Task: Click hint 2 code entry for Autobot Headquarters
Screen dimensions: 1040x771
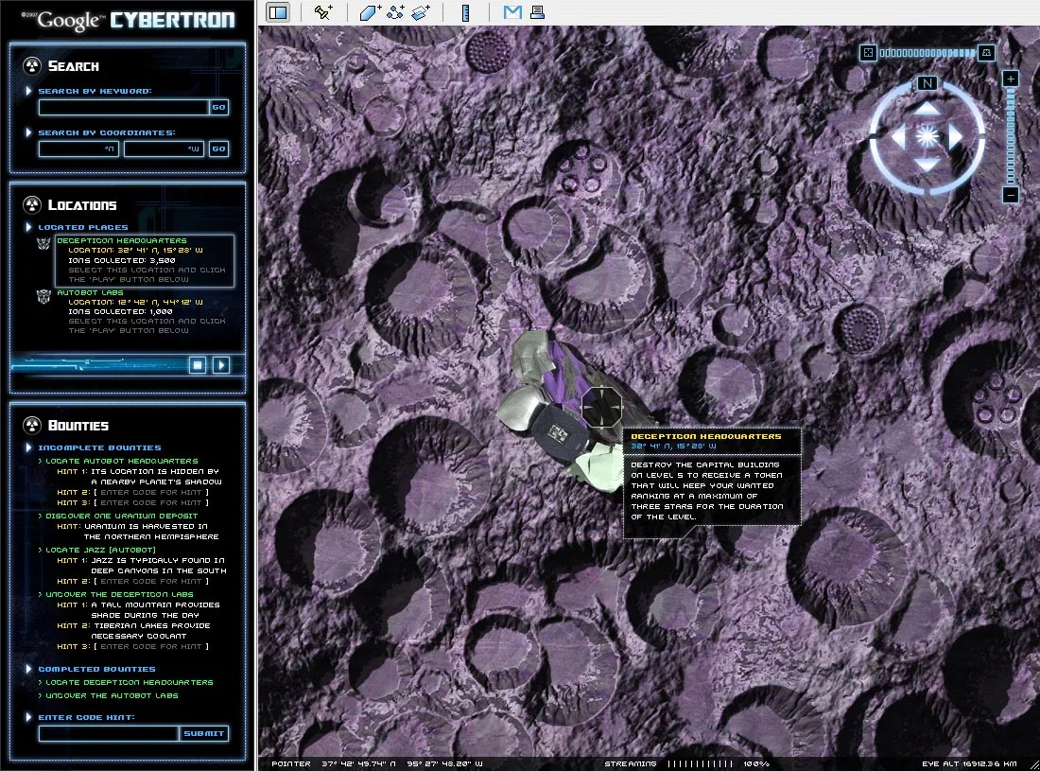Action: click(151, 492)
